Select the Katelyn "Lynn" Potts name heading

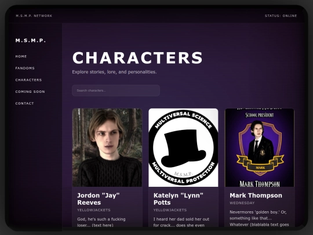pyautogui.click(x=179, y=199)
